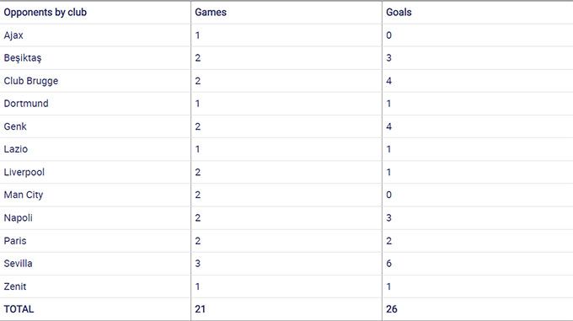Click total goals value 26
573x321 pixels.
click(391, 309)
